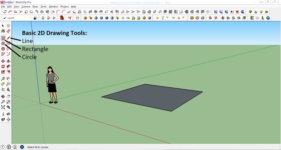Select the Paint Bucket tool

click(3, 31)
